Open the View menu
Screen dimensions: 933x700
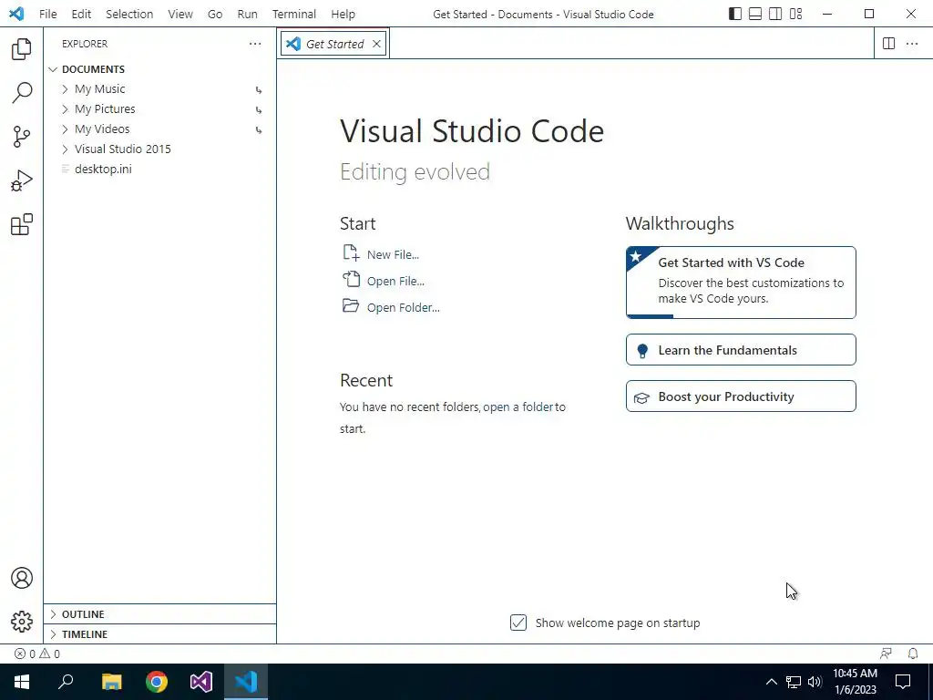click(180, 14)
